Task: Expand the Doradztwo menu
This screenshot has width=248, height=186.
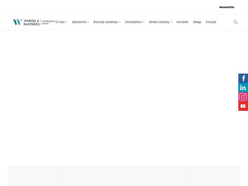Action: [134, 22]
